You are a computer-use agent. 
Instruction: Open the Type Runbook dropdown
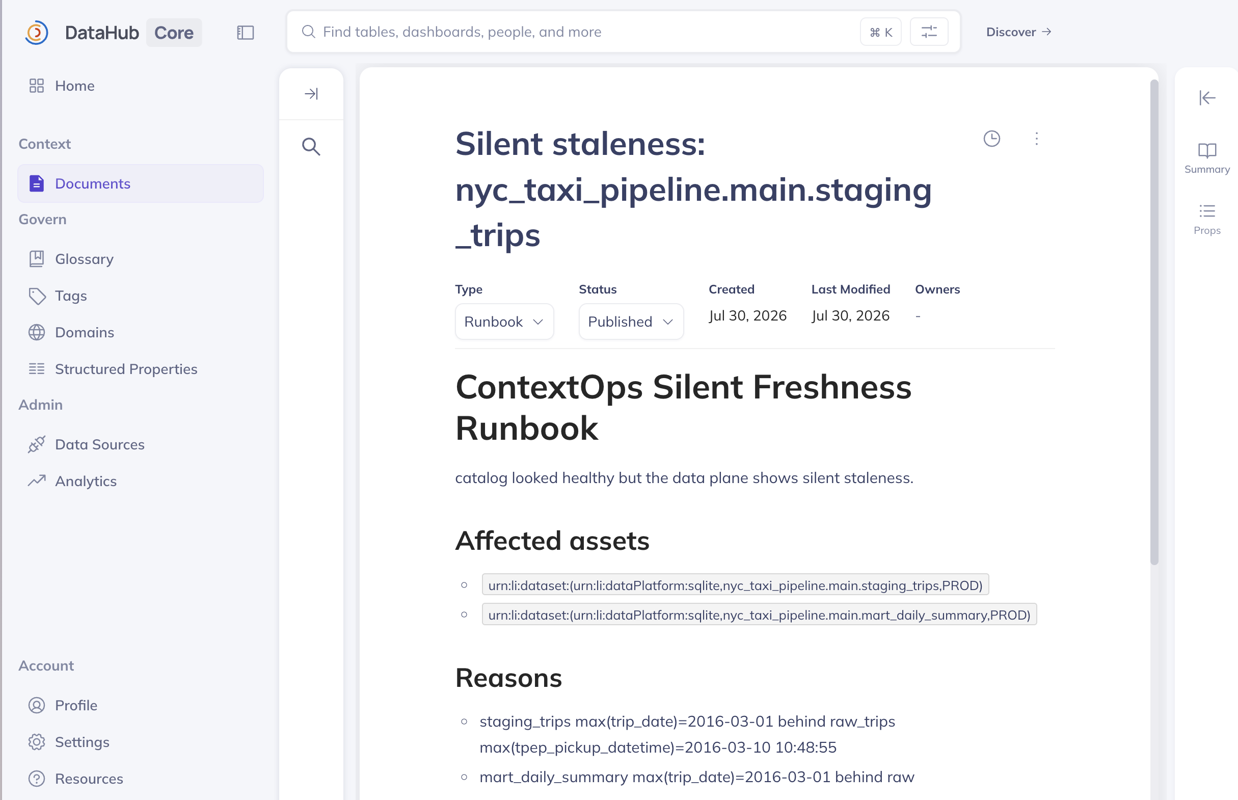coord(504,322)
